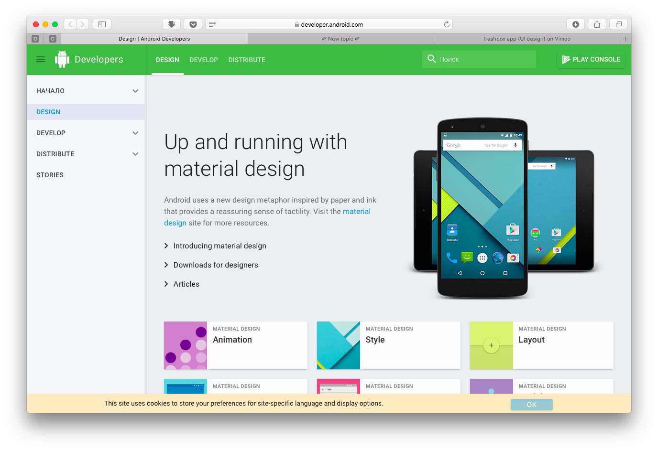658x451 pixels.
Task: Go back with Safari's back arrow
Action: click(70, 24)
